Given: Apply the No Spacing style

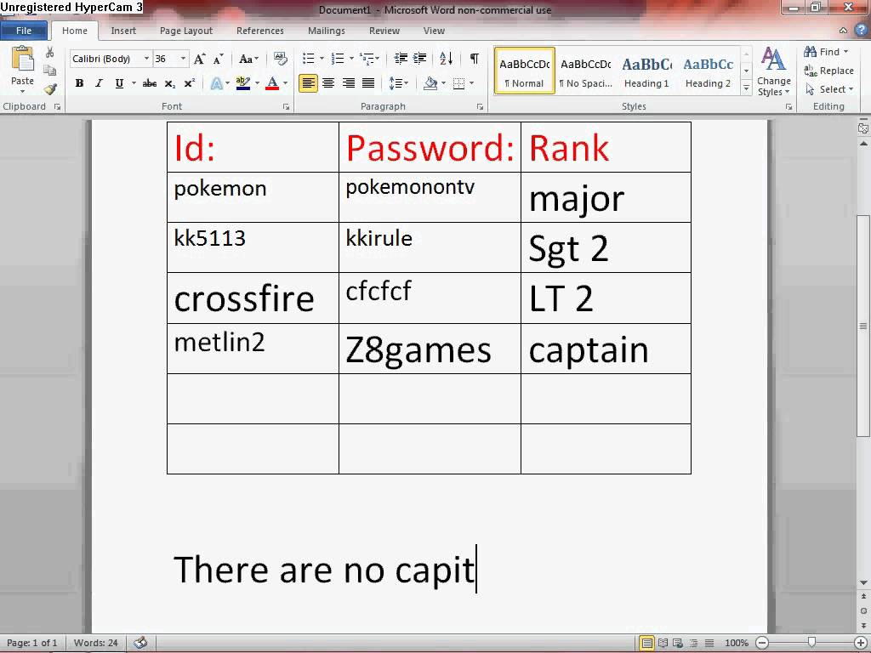Looking at the screenshot, I should [585, 71].
